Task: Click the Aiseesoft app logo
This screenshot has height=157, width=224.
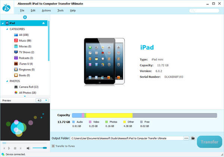Action: (6, 7)
